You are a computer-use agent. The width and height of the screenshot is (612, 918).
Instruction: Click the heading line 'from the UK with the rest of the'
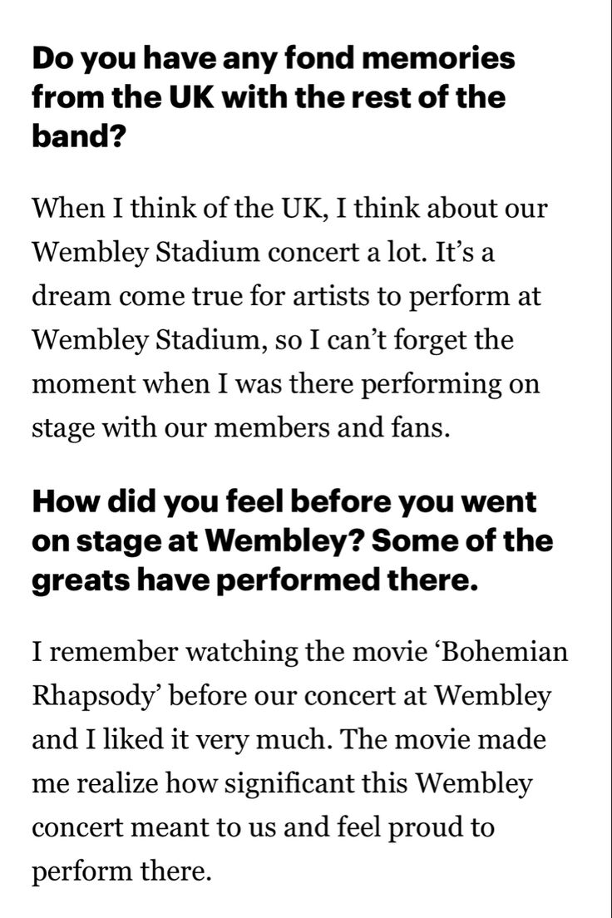(x=269, y=96)
